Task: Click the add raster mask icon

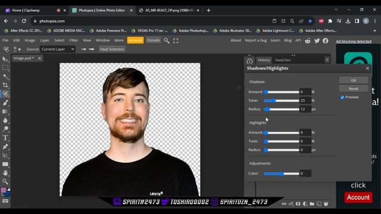Action: 298,204
